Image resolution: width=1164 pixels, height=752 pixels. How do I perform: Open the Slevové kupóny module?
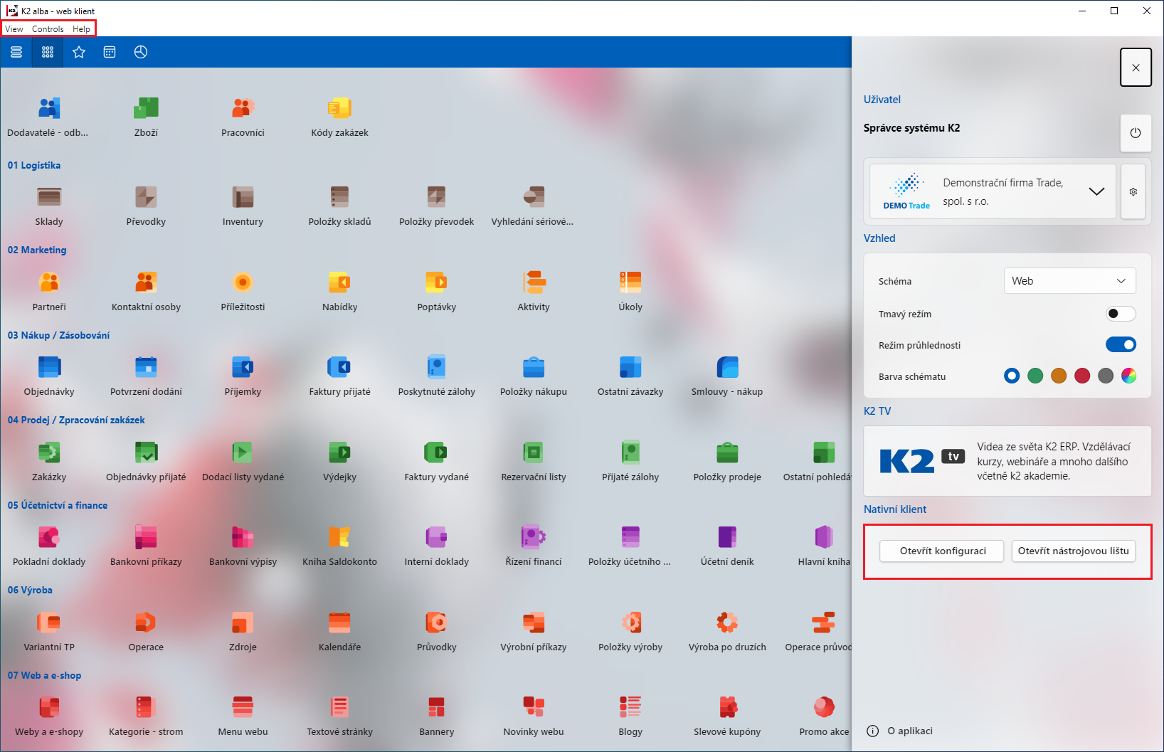tap(727, 707)
